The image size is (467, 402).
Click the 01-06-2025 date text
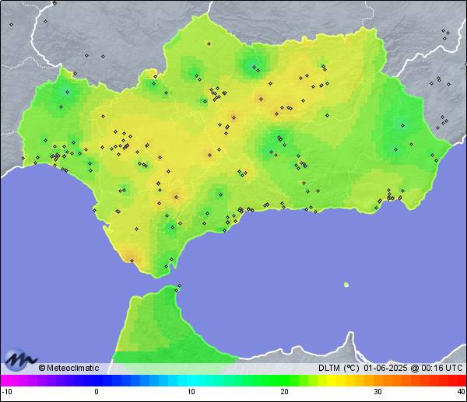pos(385,368)
